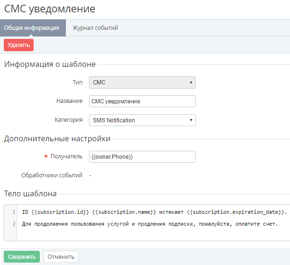Click the Обработчики событий label
Image resolution: width=290 pixels, height=265 pixels.
point(52,175)
